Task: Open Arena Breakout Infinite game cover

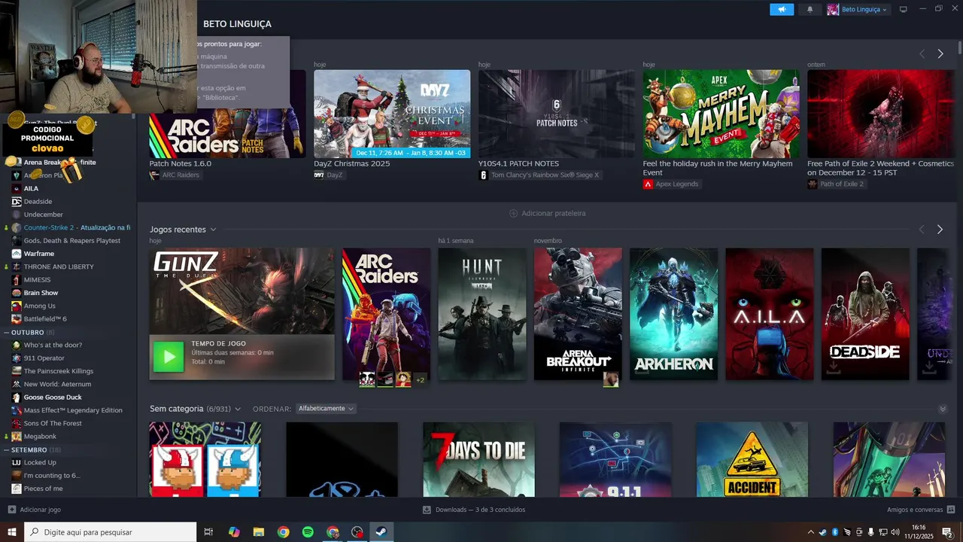Action: (x=578, y=314)
